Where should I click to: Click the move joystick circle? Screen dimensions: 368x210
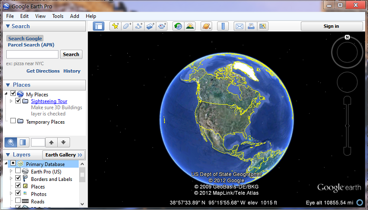[x=347, y=82]
